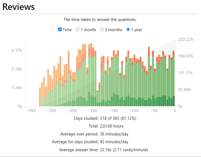Screen dimensions: 201x157
Task: Click the '1 year' label text
Action: [137, 30]
